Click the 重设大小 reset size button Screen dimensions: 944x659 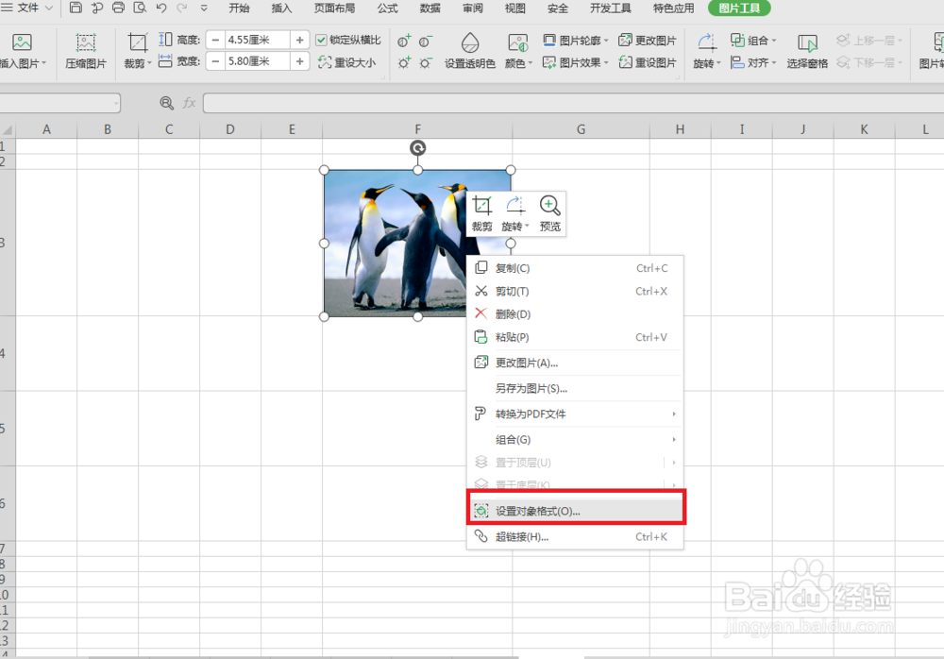(346, 62)
